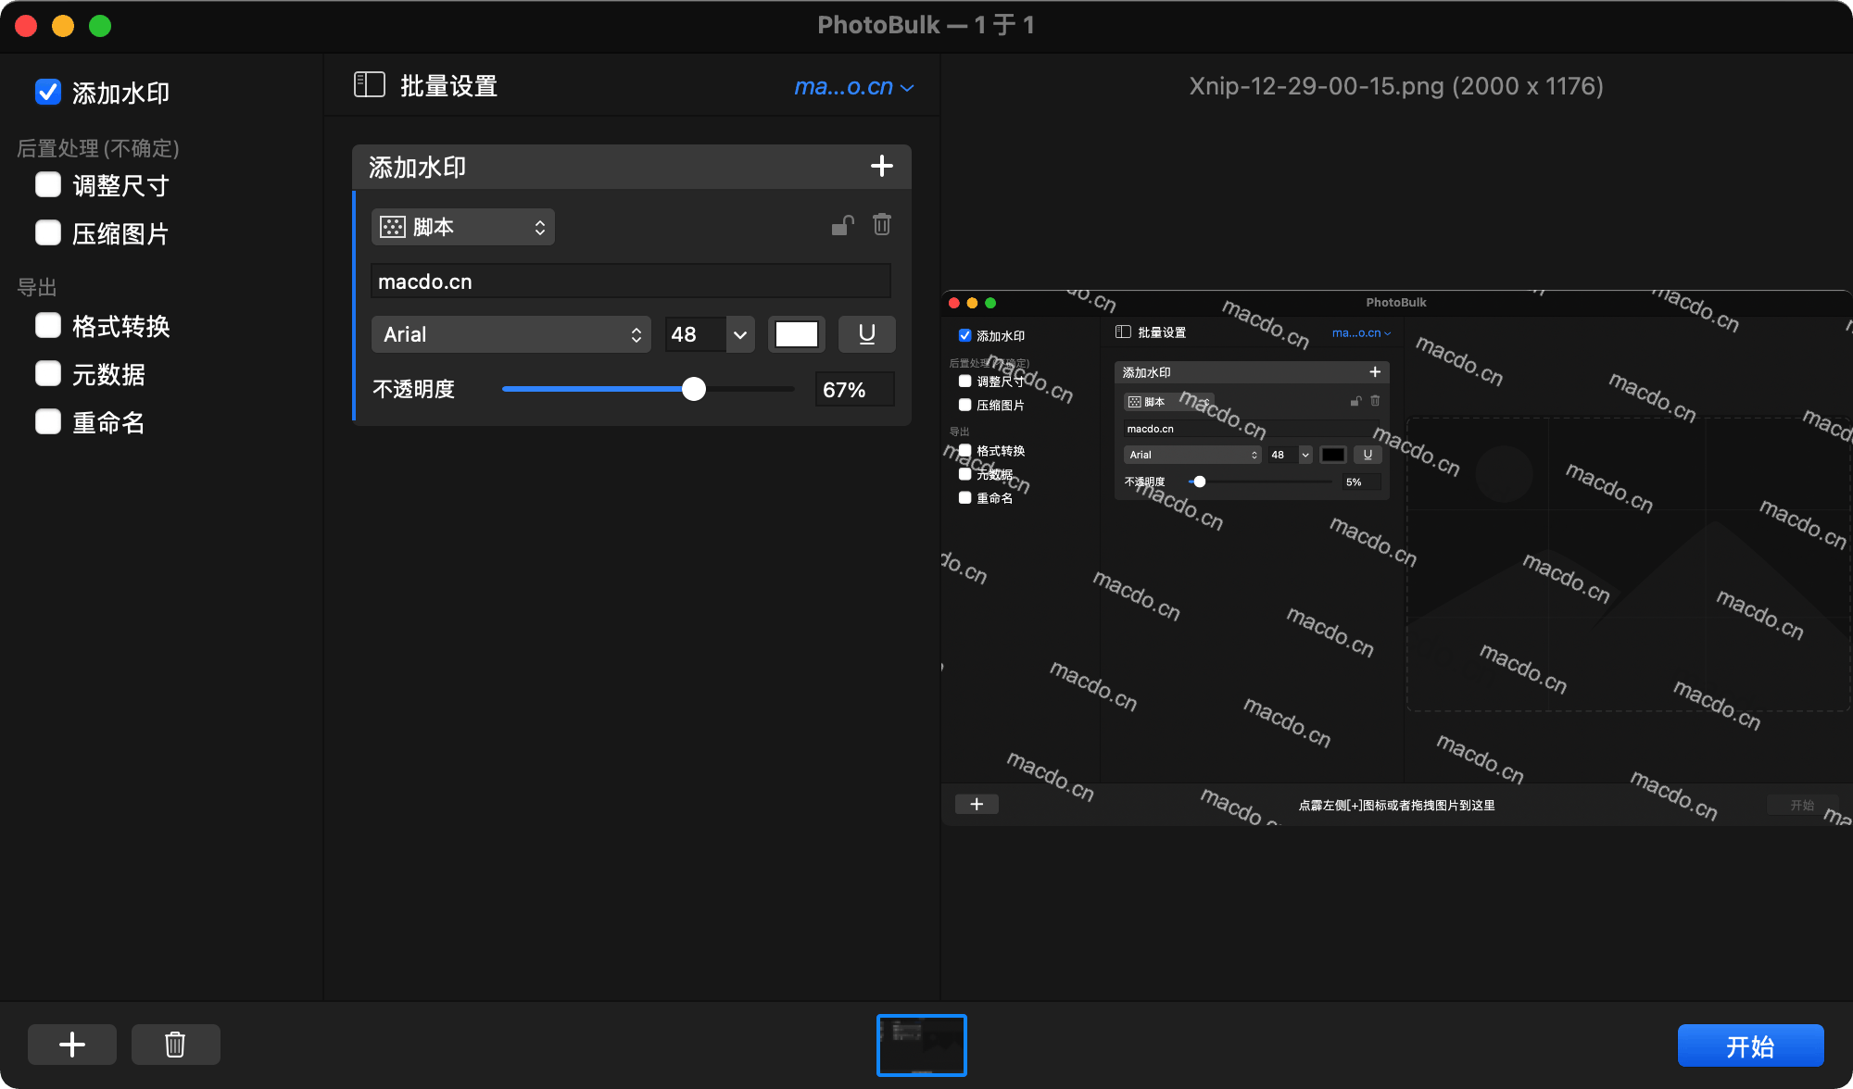
Task: Toggle underline text formatting
Action: tap(866, 334)
